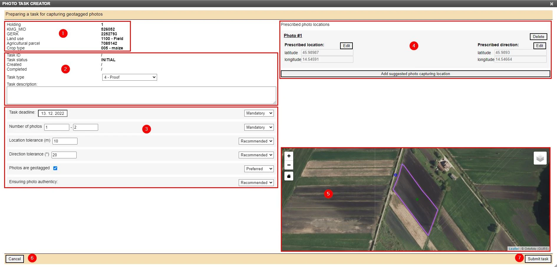Click the green direction point on the parcel
The height and width of the screenshot is (267, 557).
click(x=417, y=199)
